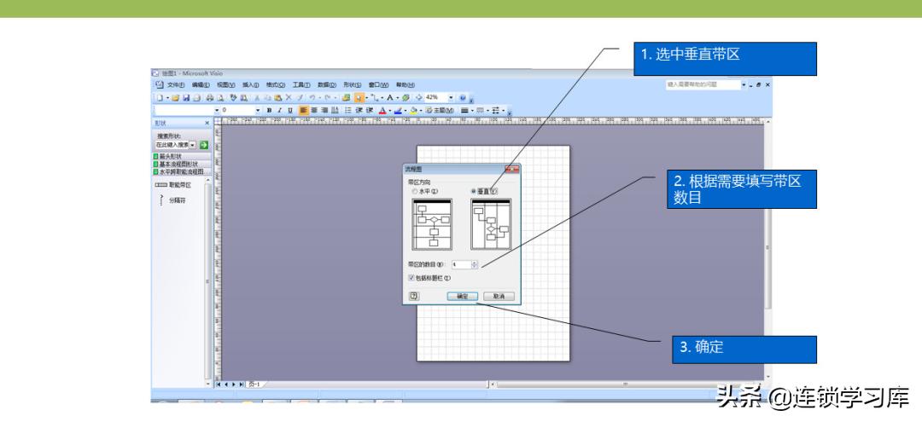
Task: Open the zoom percentage dropdown (42%)
Action: (x=451, y=98)
